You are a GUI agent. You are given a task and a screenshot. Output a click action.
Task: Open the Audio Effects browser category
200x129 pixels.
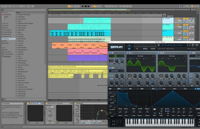pyautogui.click(x=7, y=32)
